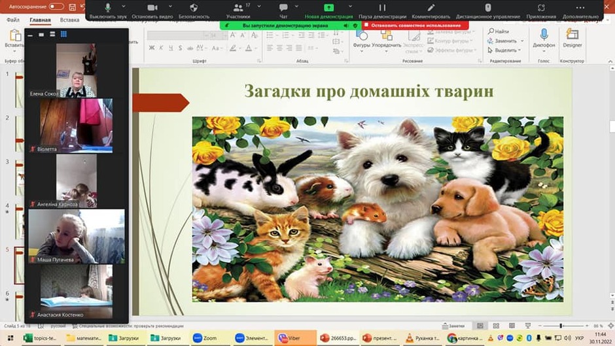Adjust the zoom slider
This screenshot has height=346, width=615.
click(x=561, y=326)
